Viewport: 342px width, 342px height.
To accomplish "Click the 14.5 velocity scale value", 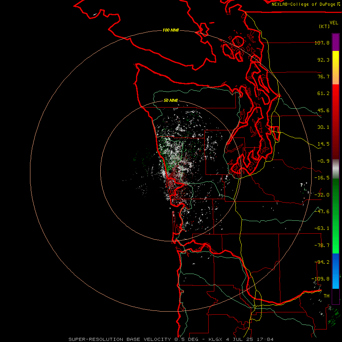I will point(323,144).
